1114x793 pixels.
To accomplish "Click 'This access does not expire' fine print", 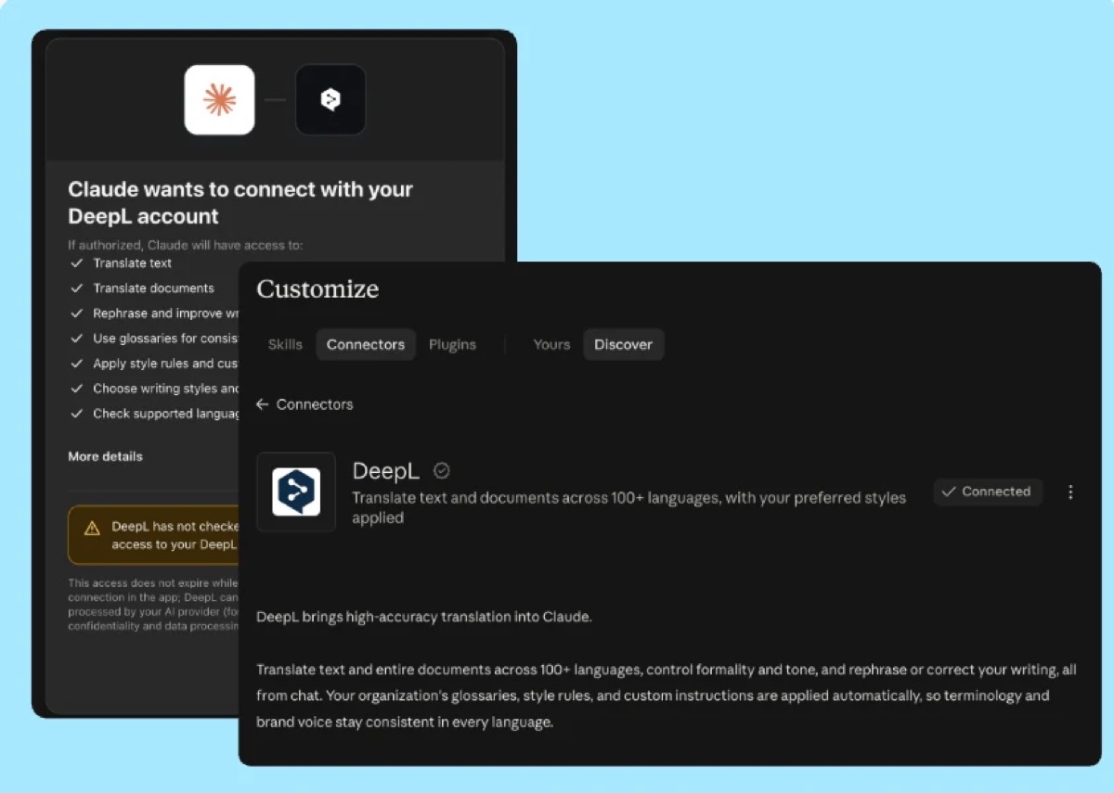I will point(153,605).
